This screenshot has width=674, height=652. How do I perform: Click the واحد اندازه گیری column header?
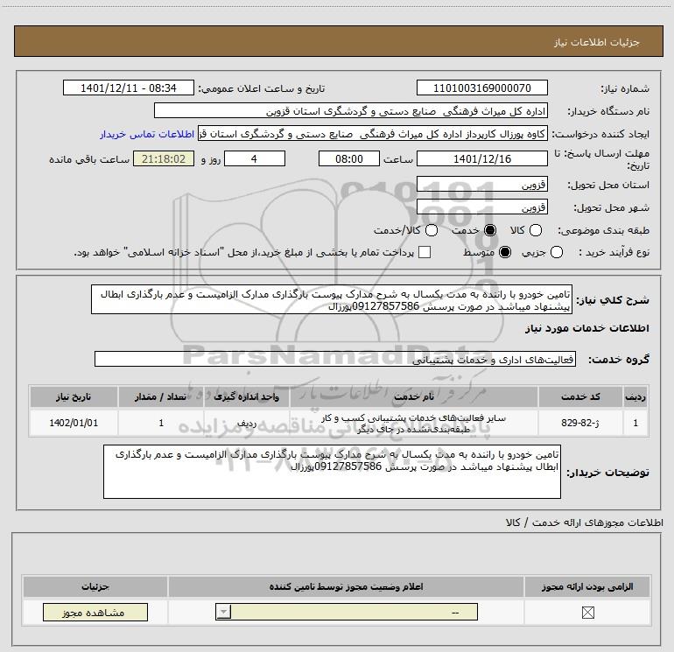point(246,396)
